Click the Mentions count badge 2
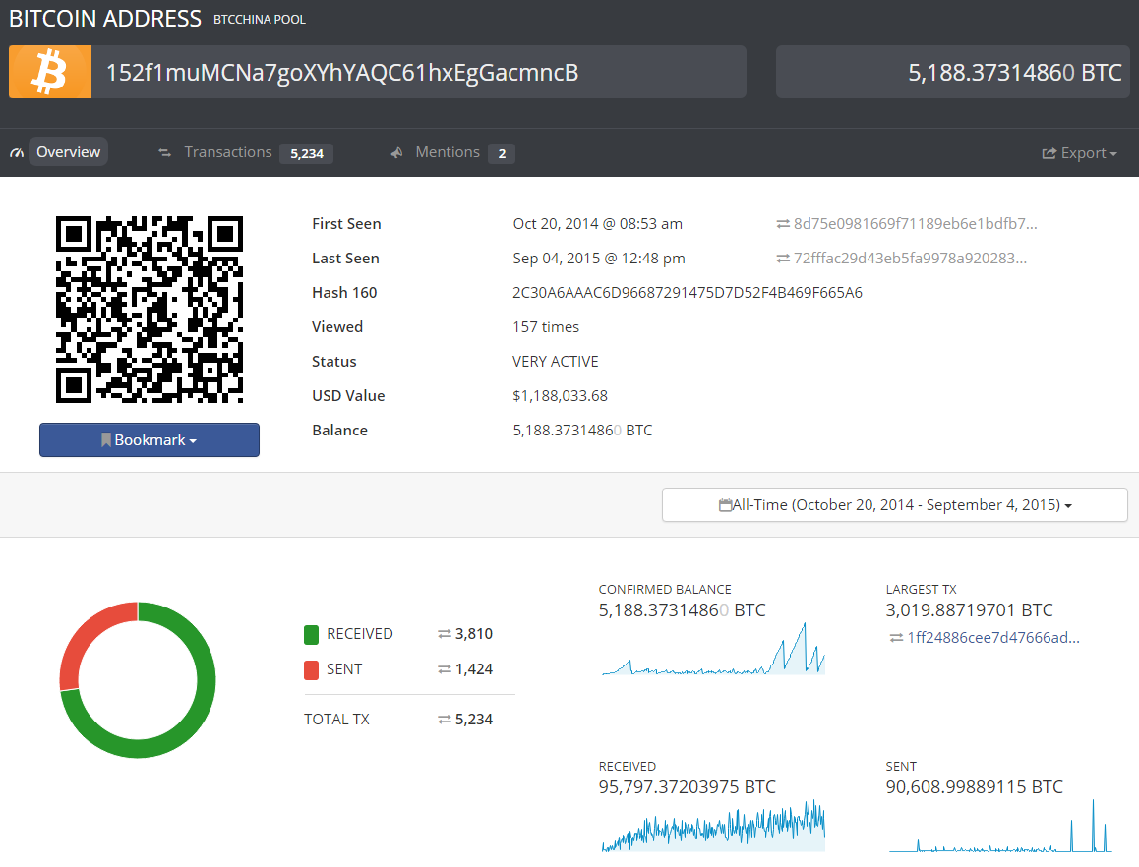 coord(502,154)
